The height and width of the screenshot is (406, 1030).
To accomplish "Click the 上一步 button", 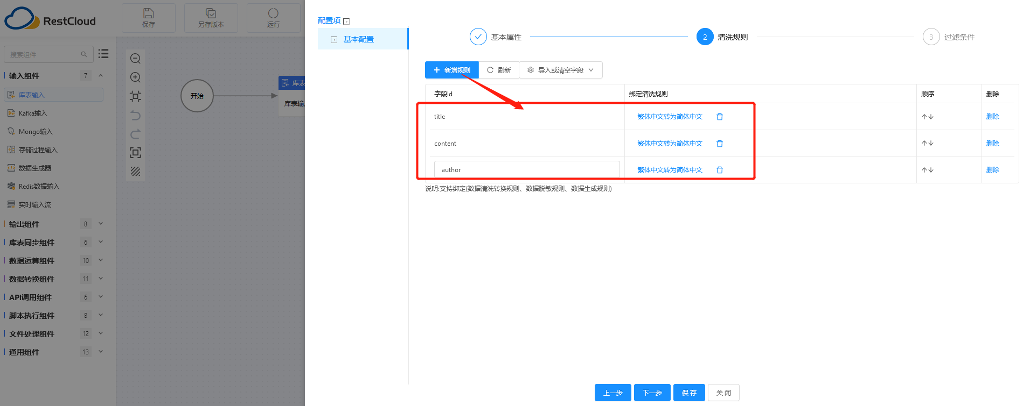I will (x=613, y=393).
